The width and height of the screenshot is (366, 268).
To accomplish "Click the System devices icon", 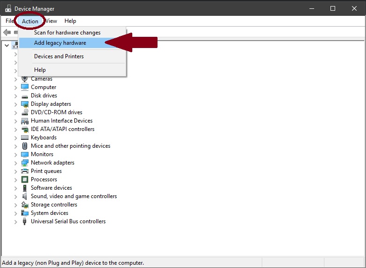I will 24,213.
